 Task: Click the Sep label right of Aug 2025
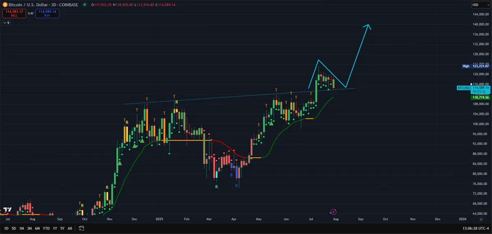[360, 219]
